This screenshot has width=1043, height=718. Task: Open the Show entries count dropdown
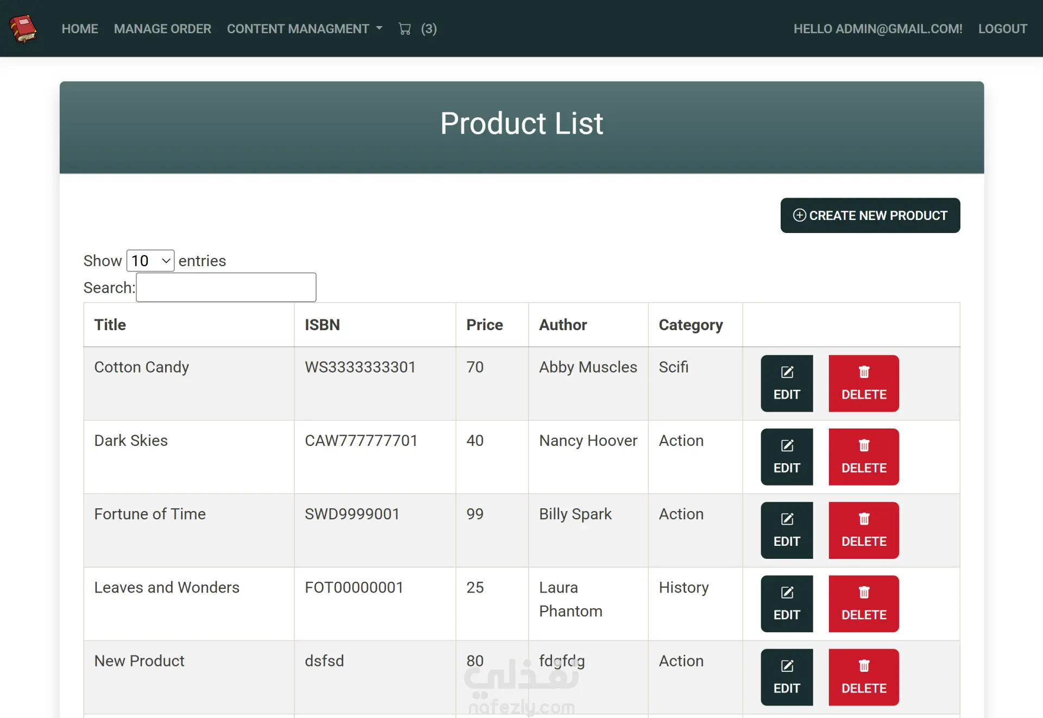tap(150, 261)
